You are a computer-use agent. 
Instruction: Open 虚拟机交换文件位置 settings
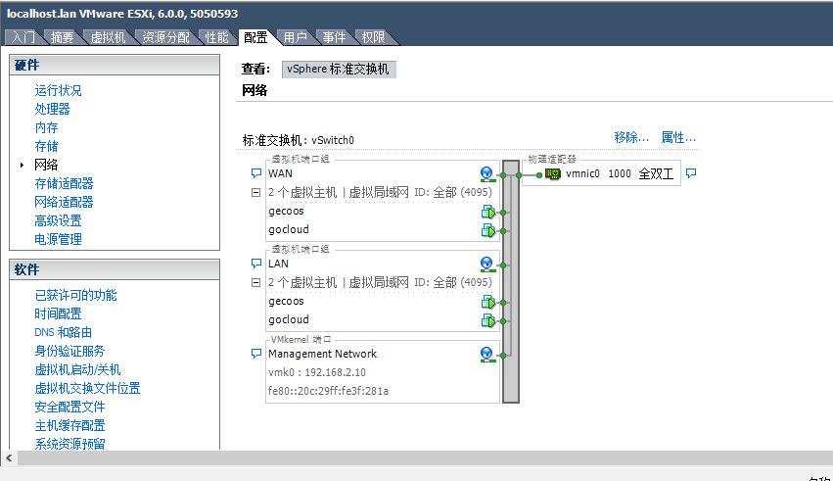point(87,388)
